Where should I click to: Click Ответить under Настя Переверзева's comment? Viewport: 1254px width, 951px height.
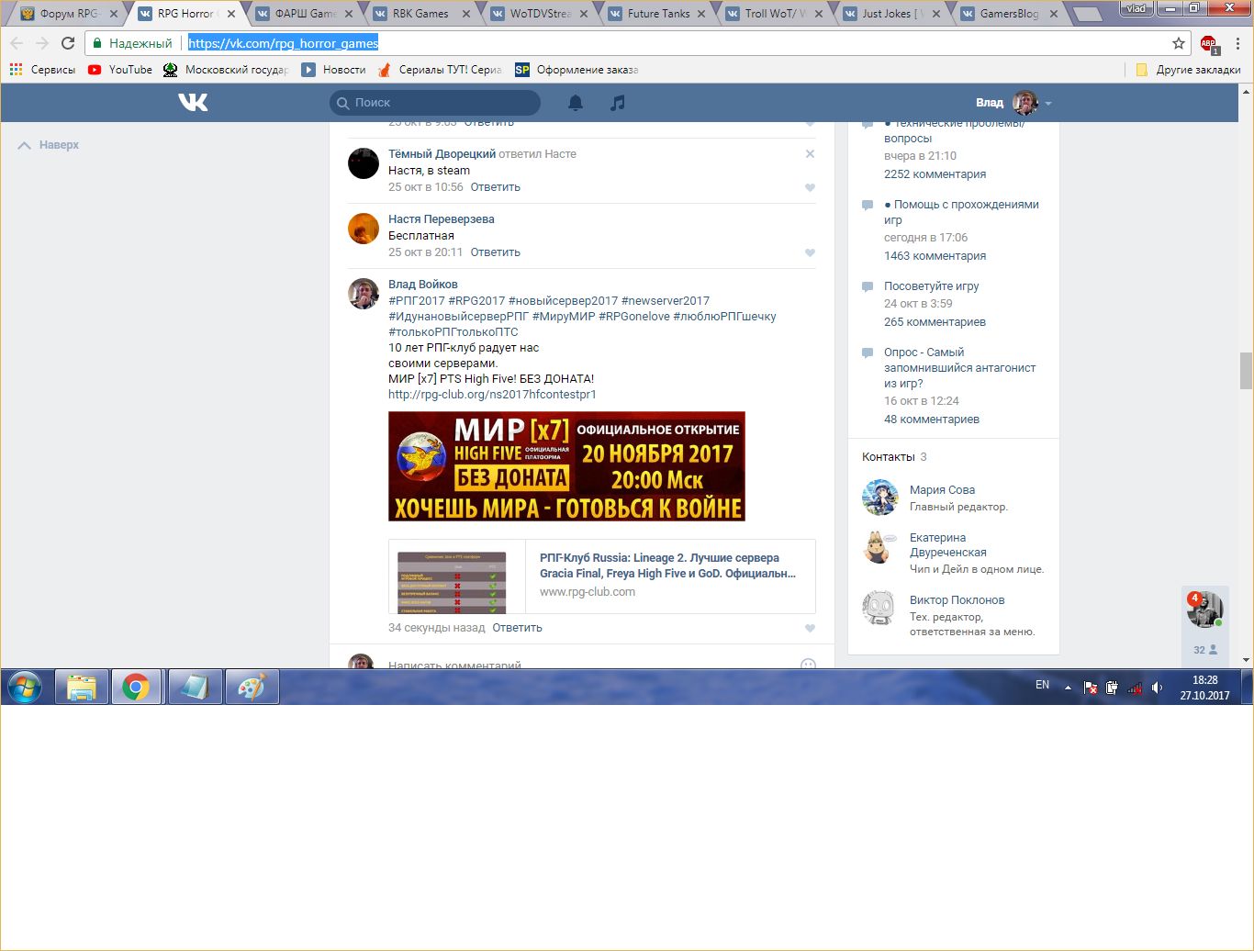click(x=495, y=252)
